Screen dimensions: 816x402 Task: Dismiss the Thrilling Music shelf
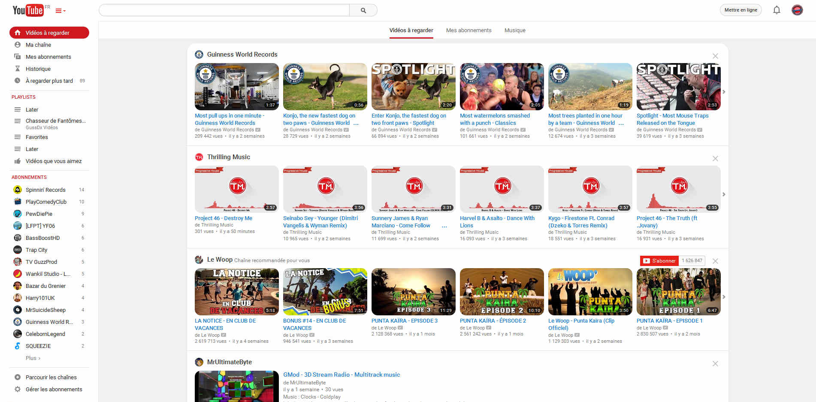(x=715, y=158)
